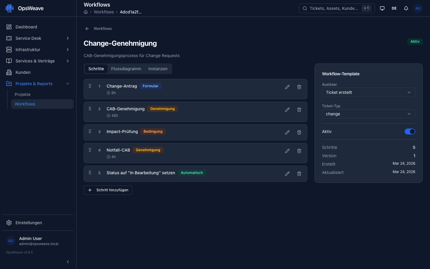Click the Aktiv status badge
430x269 pixels.
415,41
